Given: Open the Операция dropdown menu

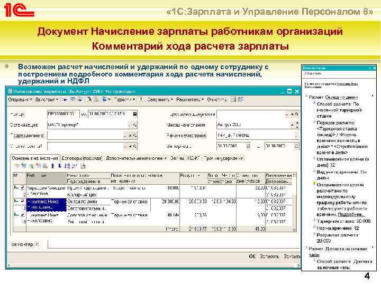Looking at the screenshot, I should (x=20, y=100).
